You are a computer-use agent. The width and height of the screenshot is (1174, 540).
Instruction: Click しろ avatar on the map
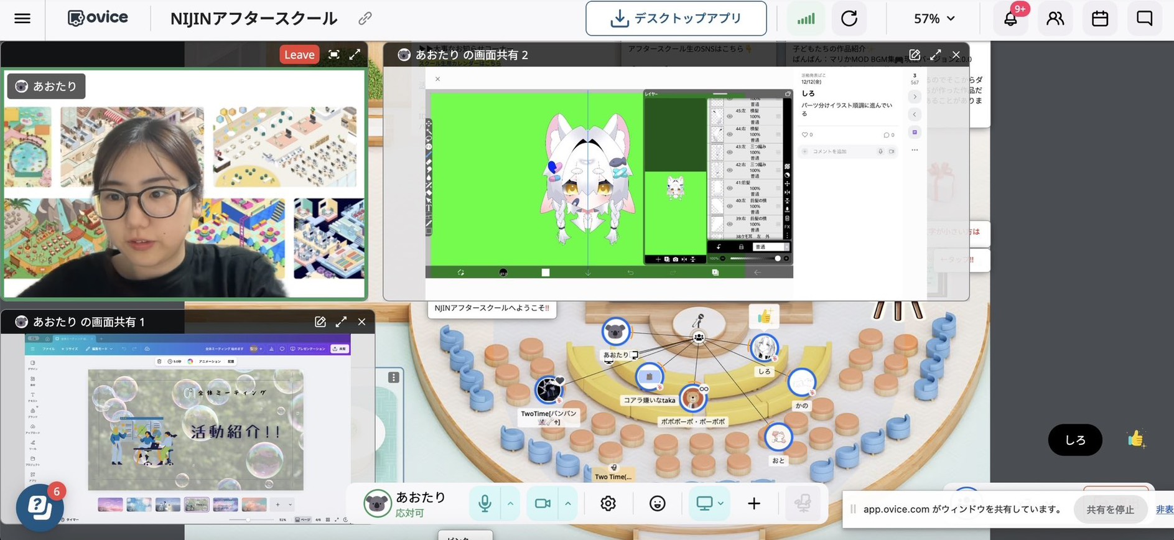coord(763,348)
